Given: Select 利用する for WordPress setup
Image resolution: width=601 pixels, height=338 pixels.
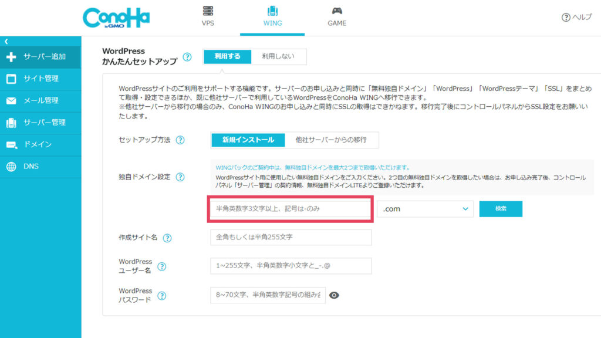Looking at the screenshot, I should (227, 56).
